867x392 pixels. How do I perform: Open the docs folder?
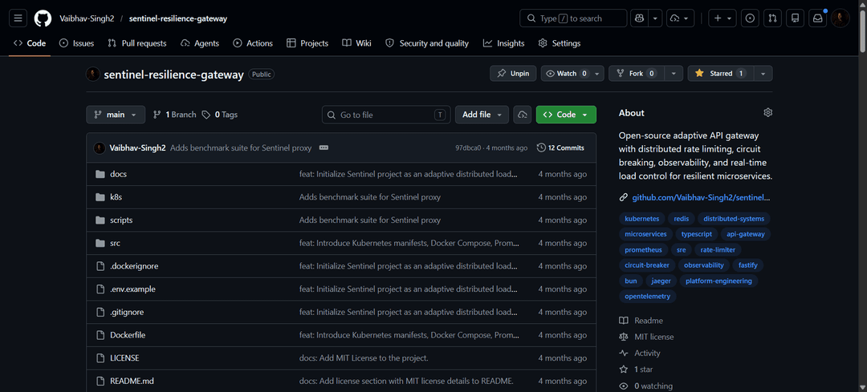(x=118, y=174)
